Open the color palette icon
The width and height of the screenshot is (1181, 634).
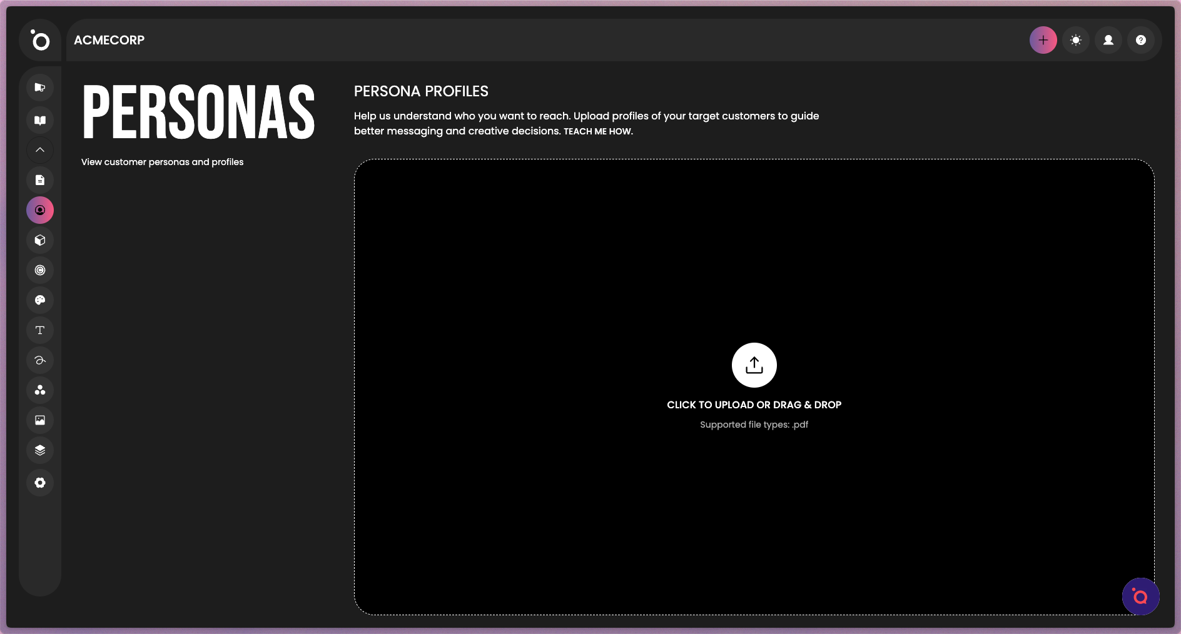pyautogui.click(x=39, y=300)
